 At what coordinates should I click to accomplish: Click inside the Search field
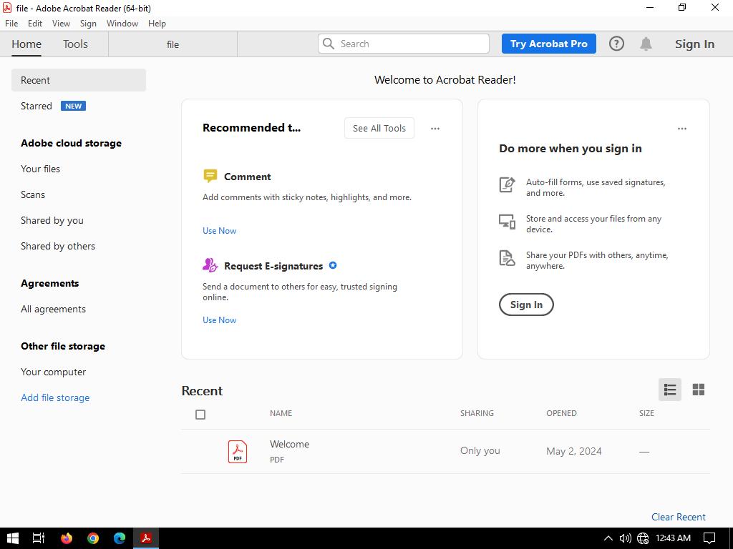tap(412, 44)
